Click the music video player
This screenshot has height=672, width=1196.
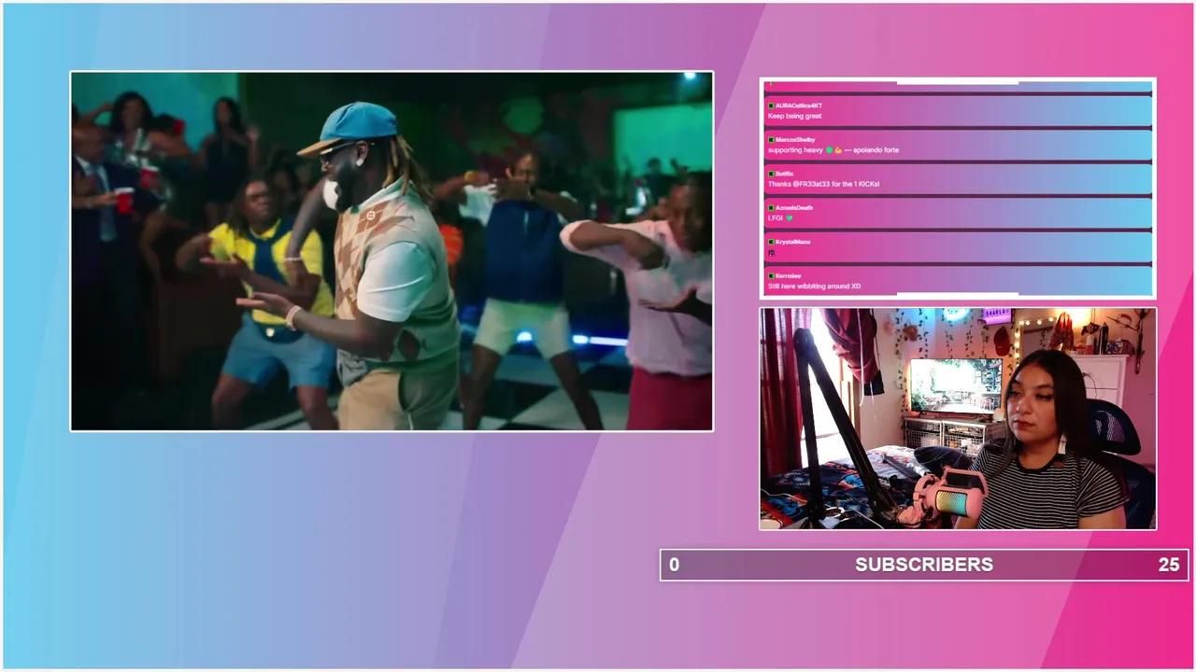[x=392, y=251]
